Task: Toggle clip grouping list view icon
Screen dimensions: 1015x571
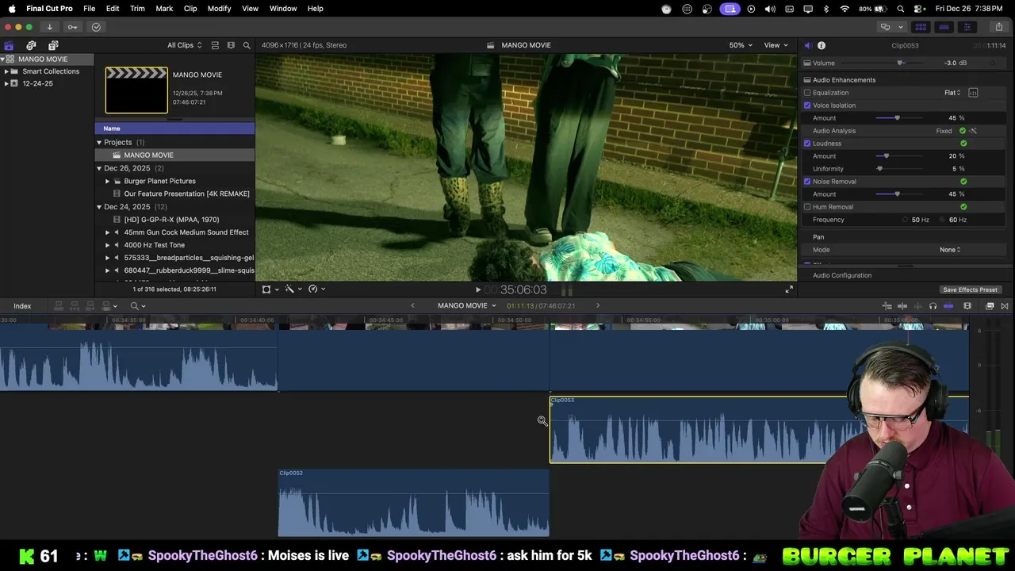Action: click(x=215, y=45)
